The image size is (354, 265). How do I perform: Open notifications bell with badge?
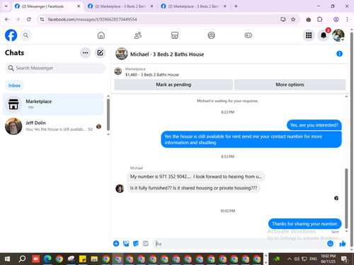tap(324, 35)
